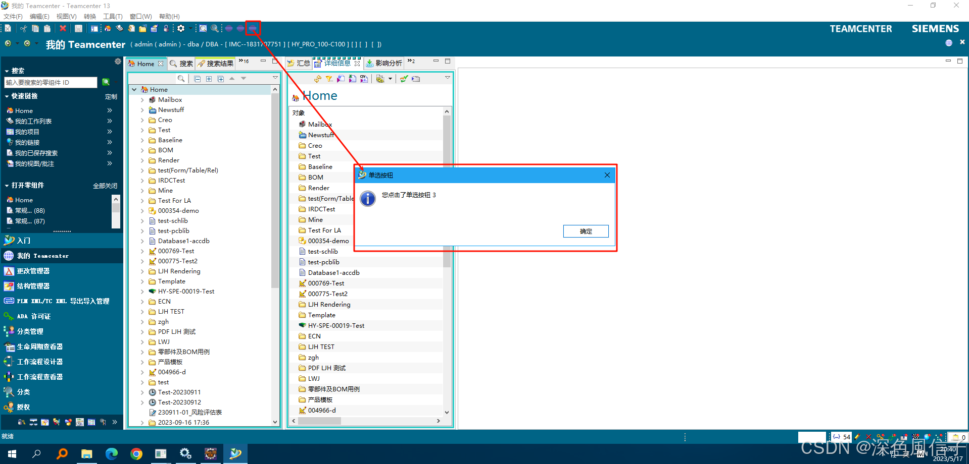Open the Home house icon in the main toolbar
Viewport: 969px width, 464px height.
[x=108, y=29]
